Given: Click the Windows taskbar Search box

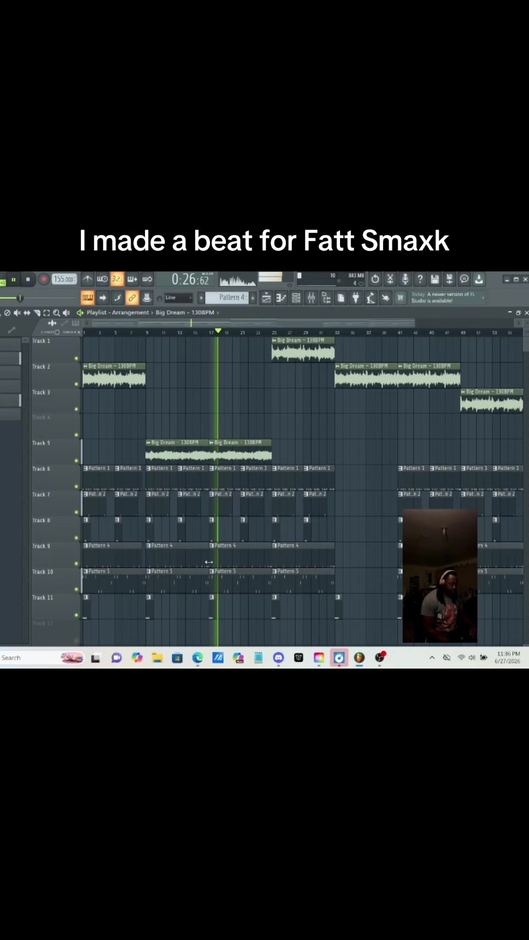Looking at the screenshot, I should (x=42, y=658).
